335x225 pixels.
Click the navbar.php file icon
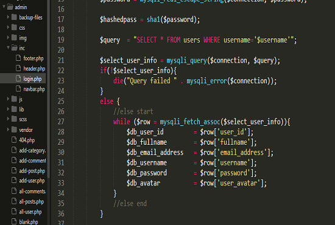click(18, 88)
